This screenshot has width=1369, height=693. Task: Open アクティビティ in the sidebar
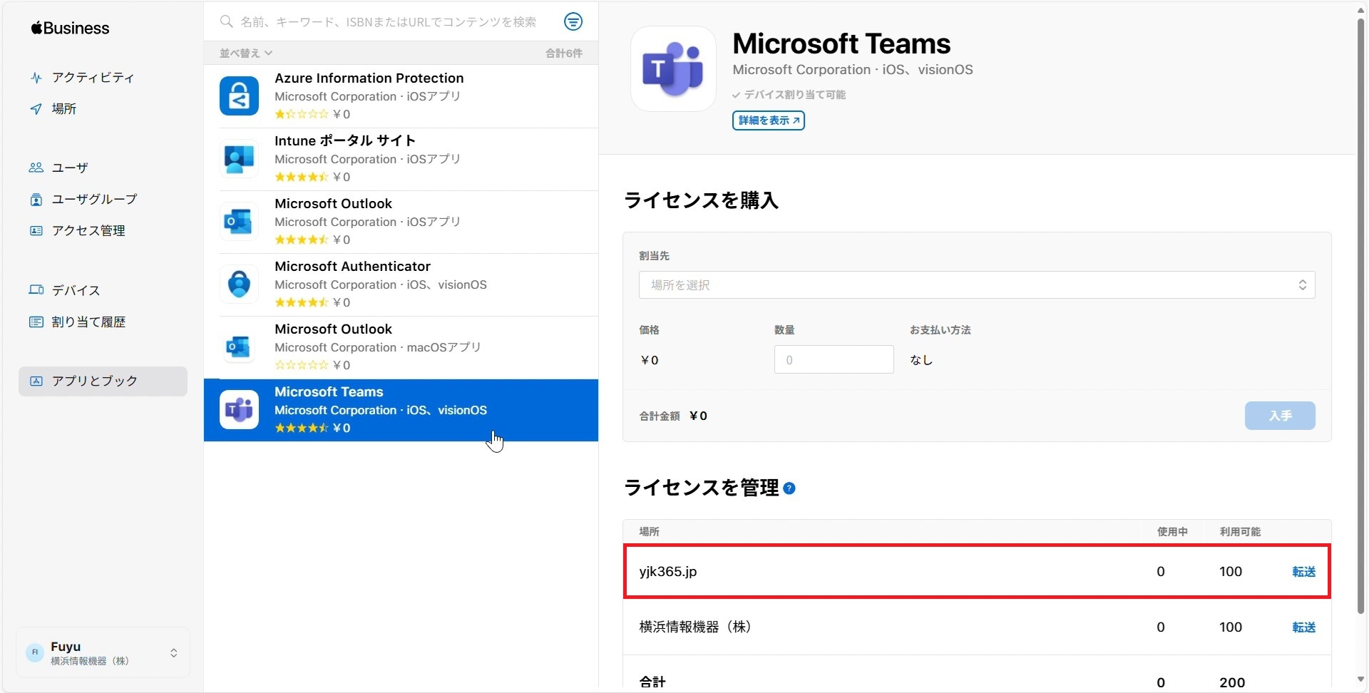pyautogui.click(x=93, y=78)
